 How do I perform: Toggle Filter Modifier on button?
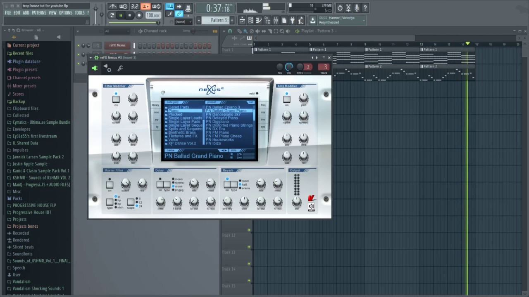coord(116,99)
